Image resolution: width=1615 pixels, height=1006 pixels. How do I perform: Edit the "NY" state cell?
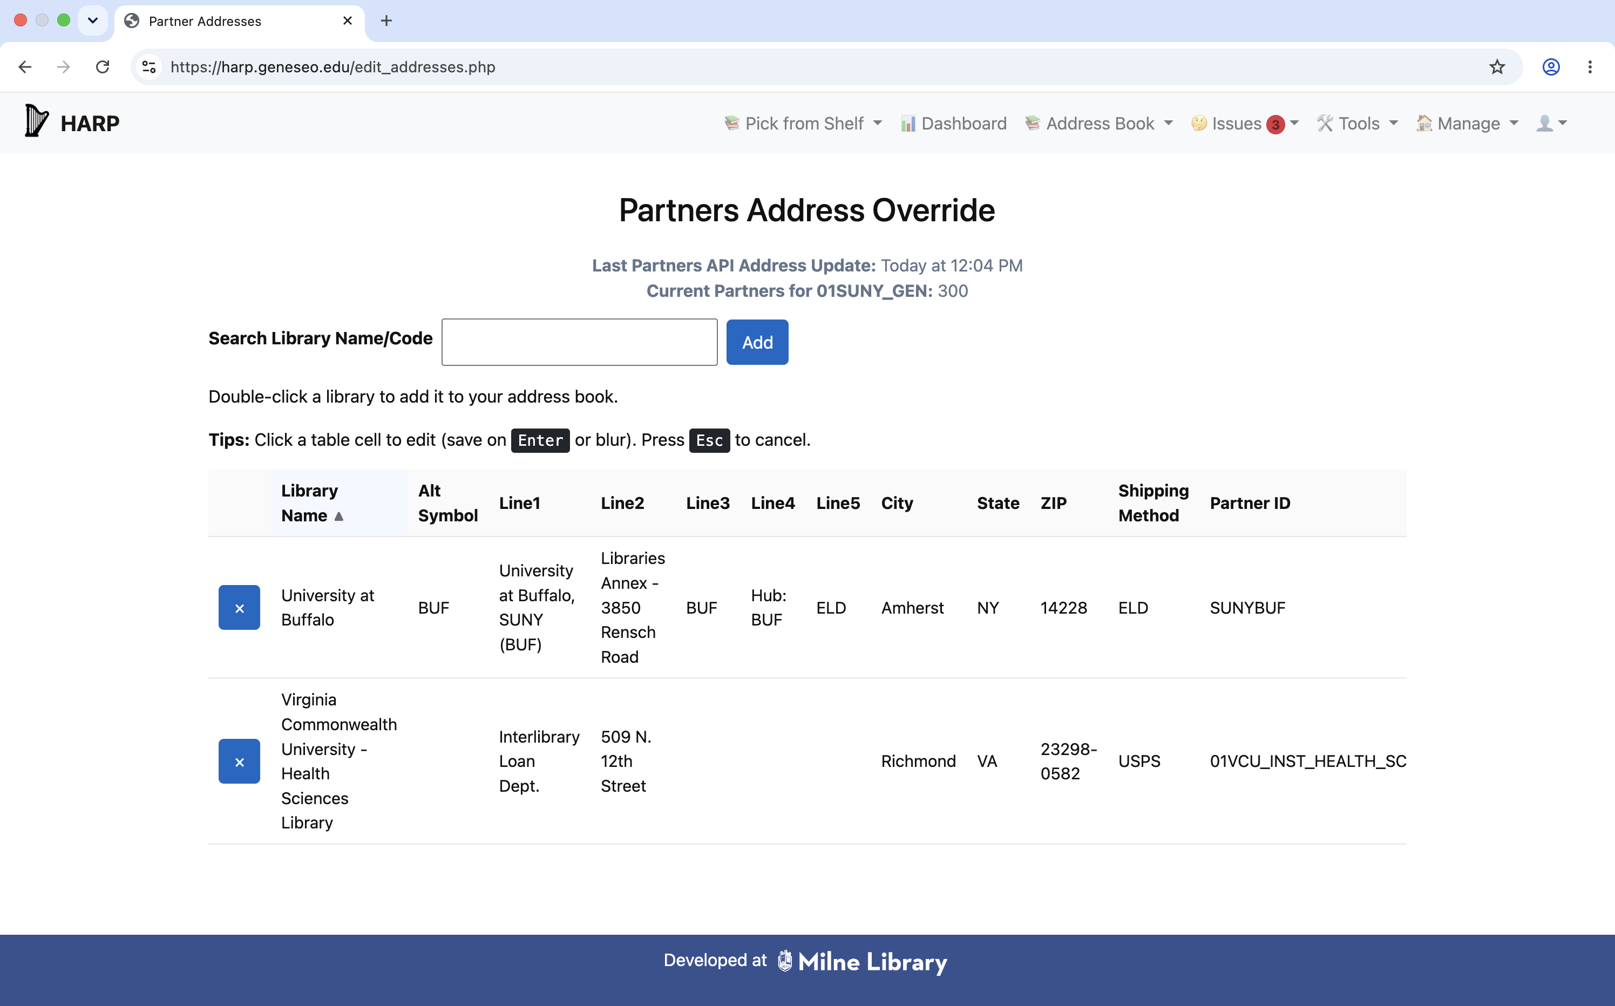(x=998, y=608)
